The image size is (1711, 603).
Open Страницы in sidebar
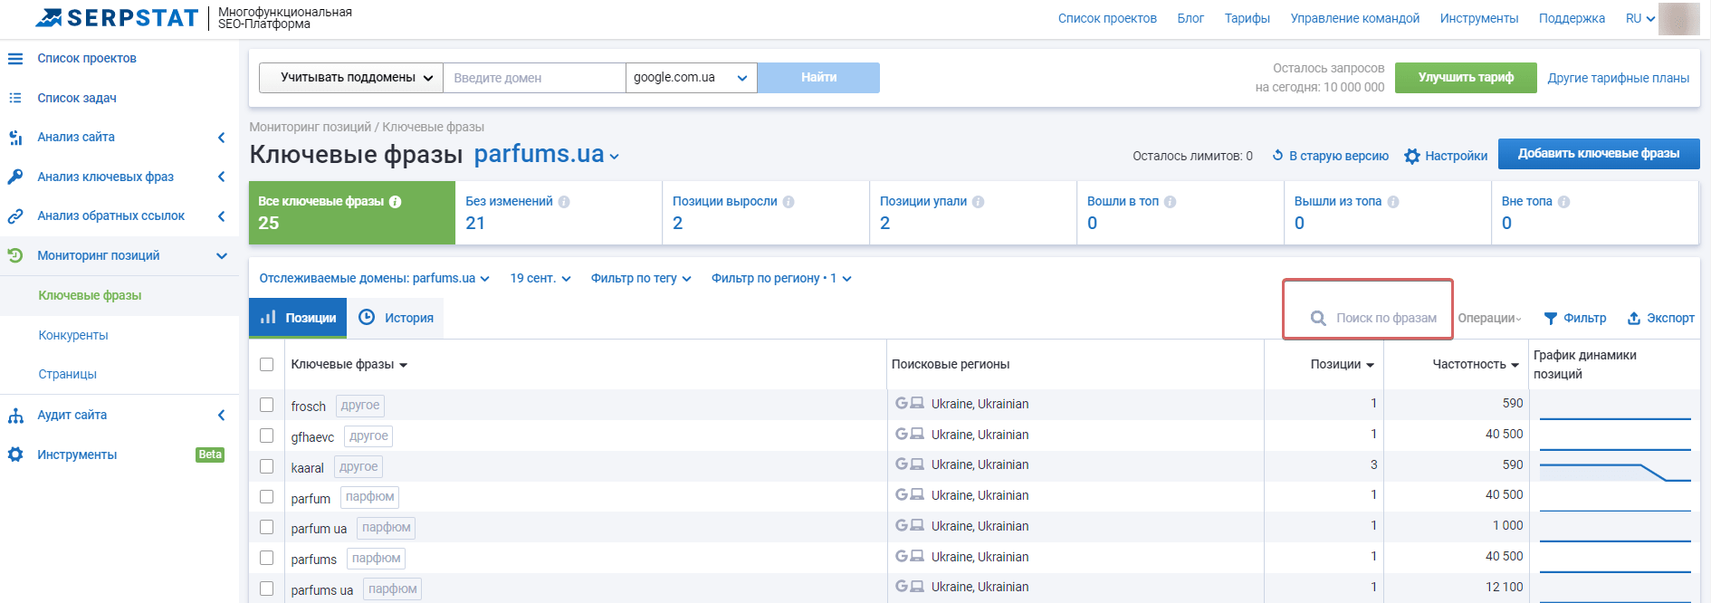(x=68, y=375)
